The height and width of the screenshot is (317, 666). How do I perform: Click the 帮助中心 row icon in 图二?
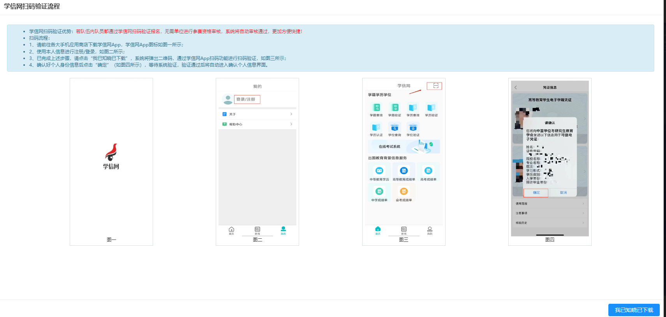tap(224, 124)
